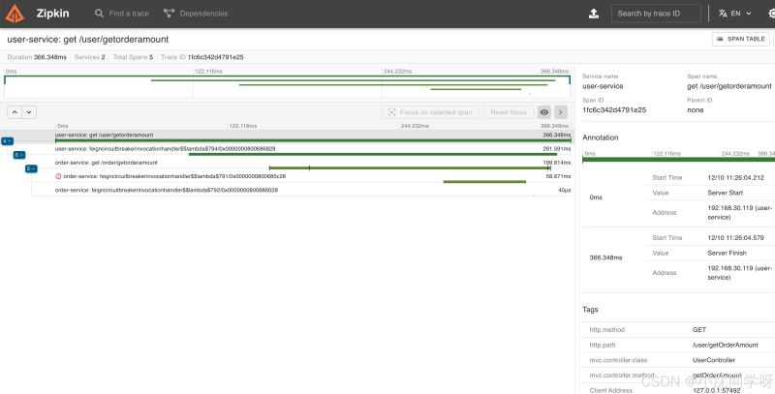775x394 pixels.
Task: Select previous span with up arrow
Action: (15, 112)
